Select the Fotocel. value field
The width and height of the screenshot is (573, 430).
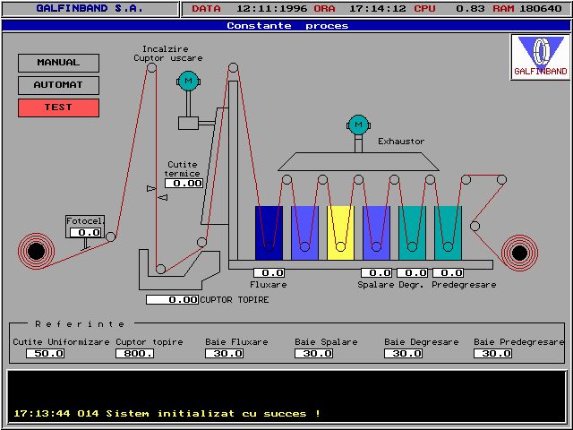click(88, 233)
